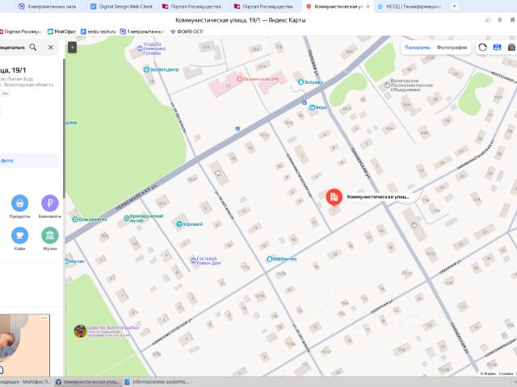Click Вера place marker on map
This screenshot has height=387, width=517.
point(312,107)
